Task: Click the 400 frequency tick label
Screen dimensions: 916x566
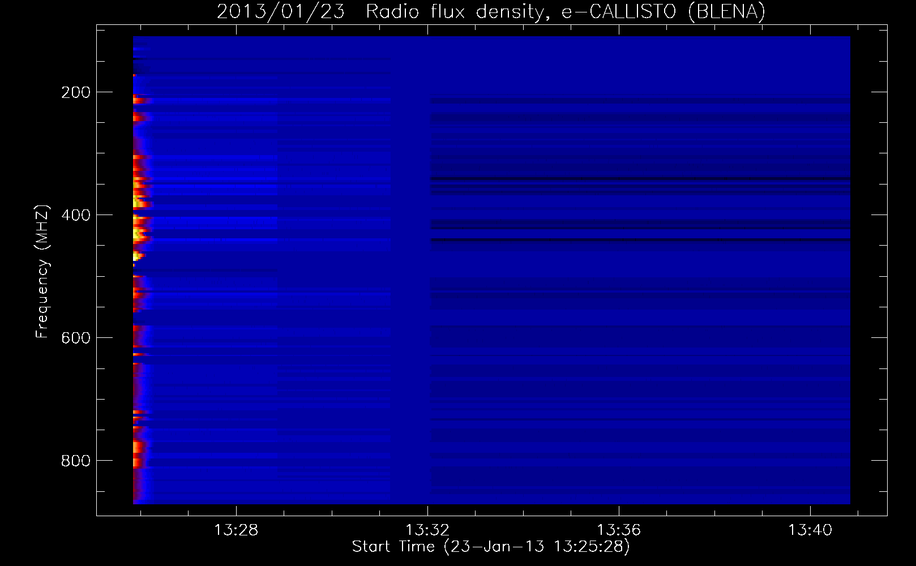Action: [76, 215]
